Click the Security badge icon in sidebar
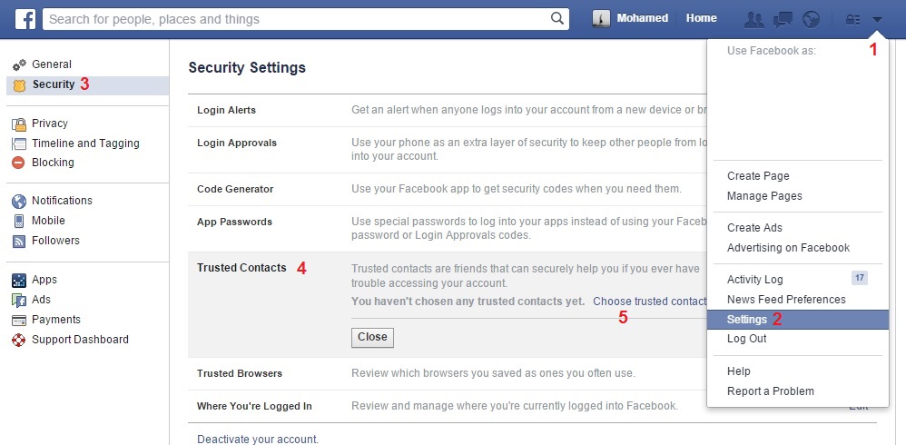The image size is (906, 445). pos(19,85)
